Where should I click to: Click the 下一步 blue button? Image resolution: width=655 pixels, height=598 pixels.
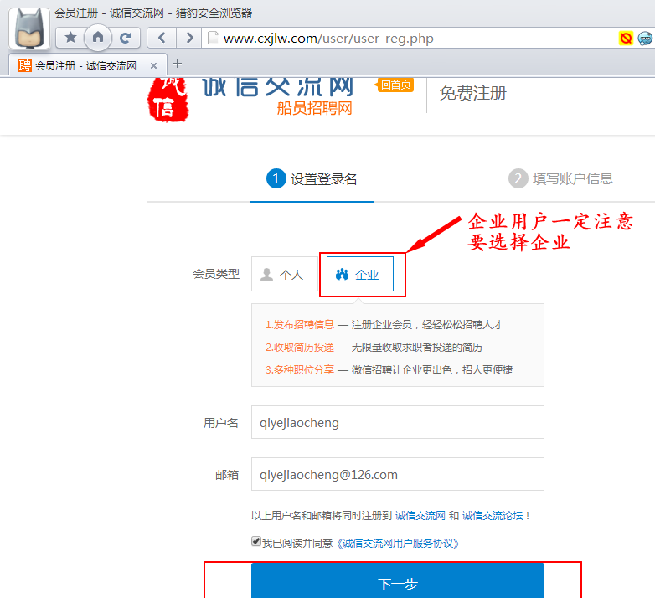pos(398,581)
